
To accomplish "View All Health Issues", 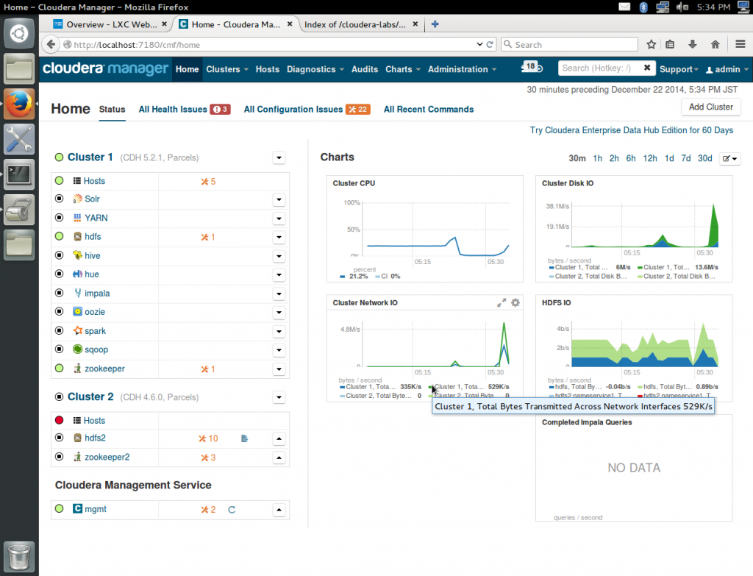I will 185,110.
